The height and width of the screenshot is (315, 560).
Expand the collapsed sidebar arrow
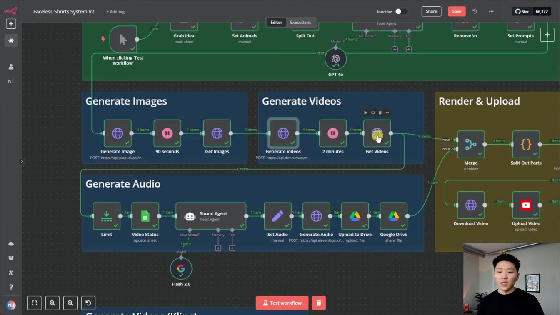coord(22,161)
